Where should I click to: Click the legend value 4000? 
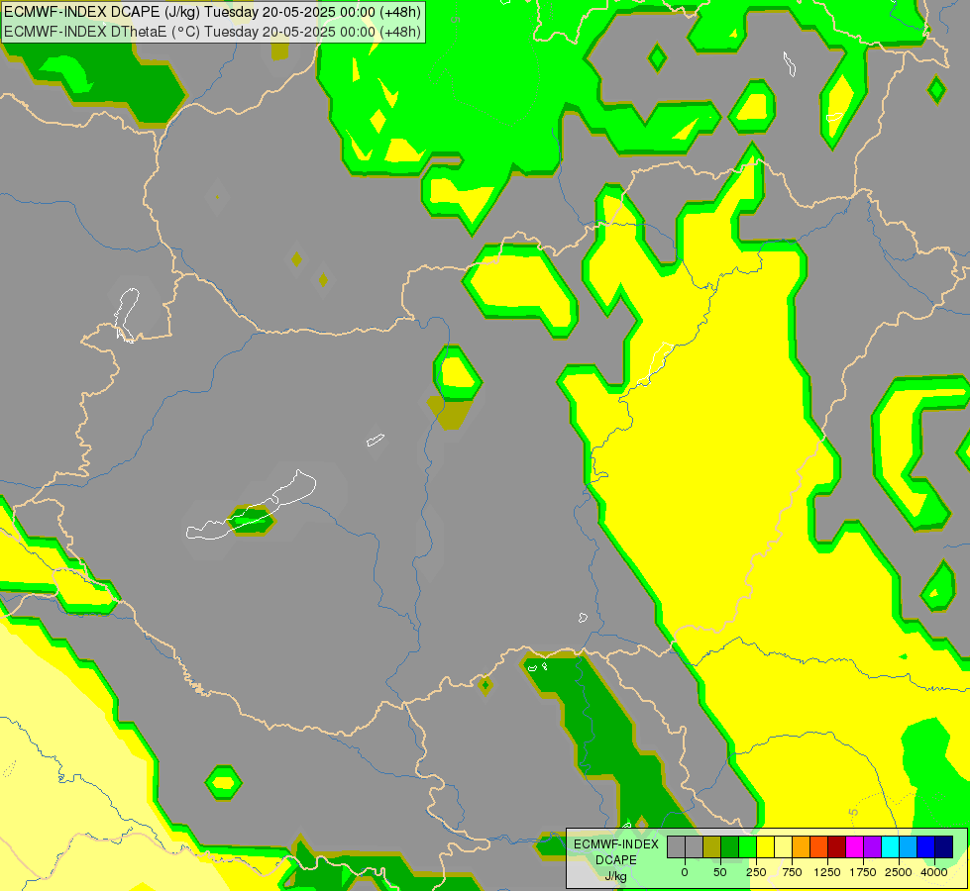tap(934, 872)
